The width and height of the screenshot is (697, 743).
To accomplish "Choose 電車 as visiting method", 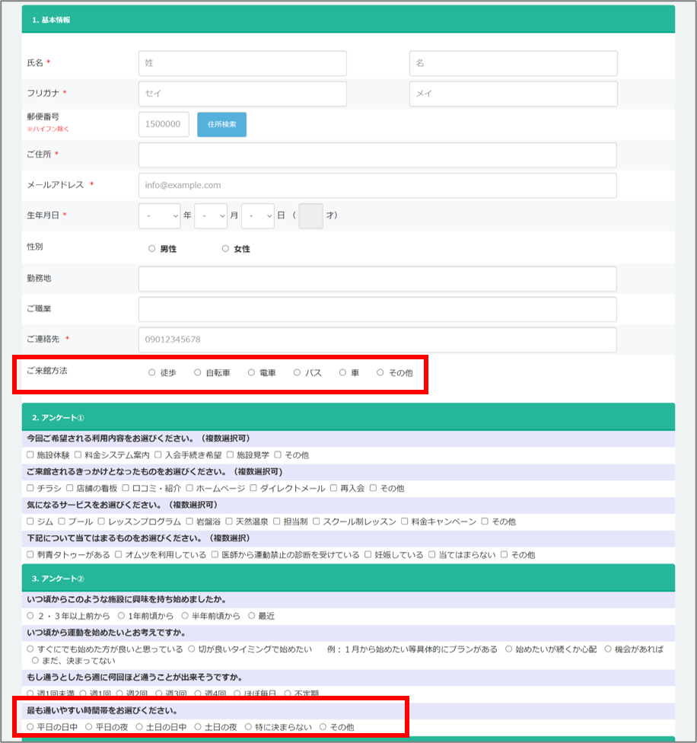I will point(251,373).
